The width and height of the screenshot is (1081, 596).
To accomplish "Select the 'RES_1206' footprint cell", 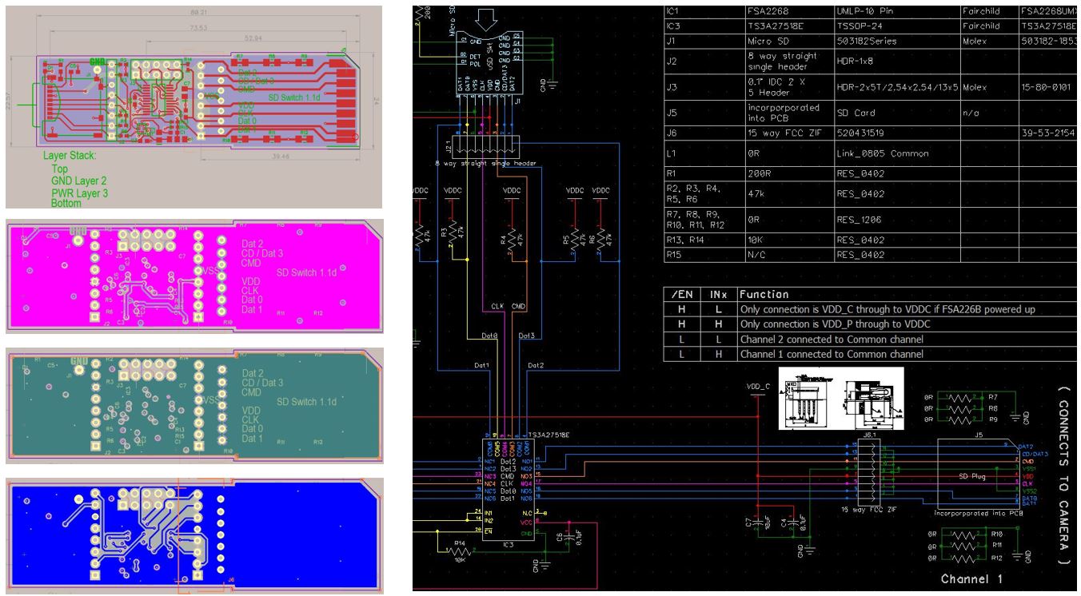I will [x=859, y=219].
